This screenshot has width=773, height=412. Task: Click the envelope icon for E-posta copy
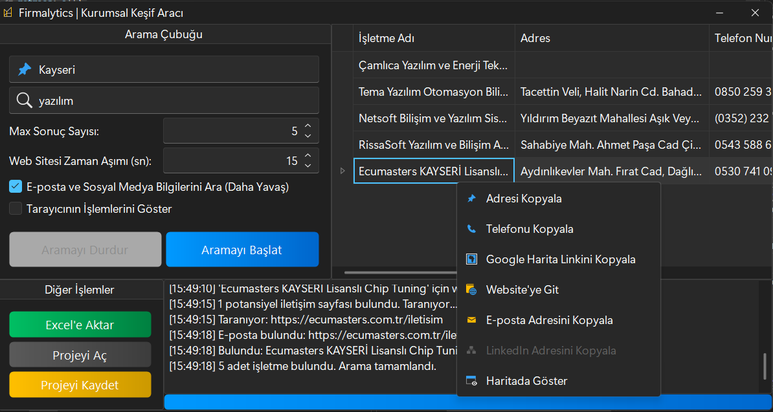point(471,320)
